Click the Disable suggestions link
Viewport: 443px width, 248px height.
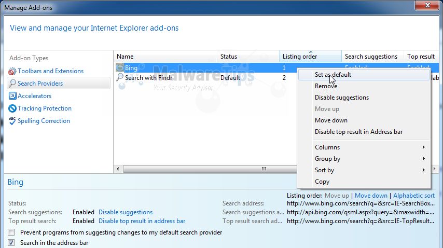[x=126, y=212]
